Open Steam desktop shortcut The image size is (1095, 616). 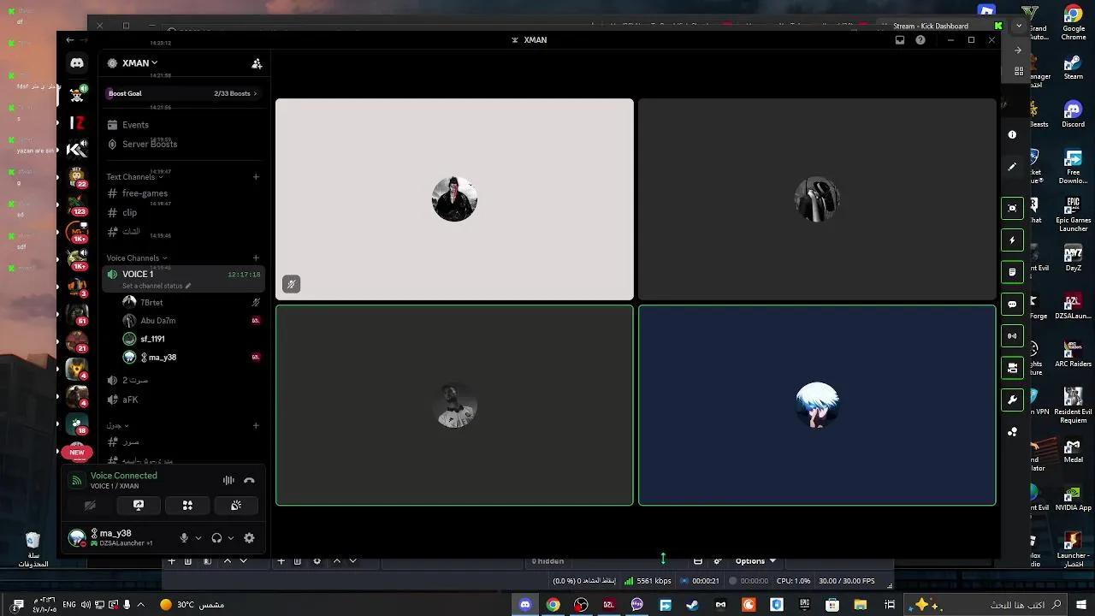1074,68
